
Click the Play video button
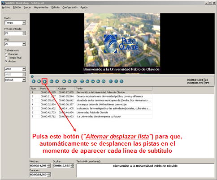click(x=34, y=81)
